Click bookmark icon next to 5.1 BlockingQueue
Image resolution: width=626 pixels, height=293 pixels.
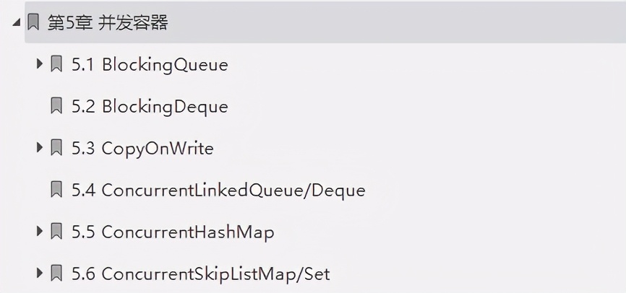(56, 65)
